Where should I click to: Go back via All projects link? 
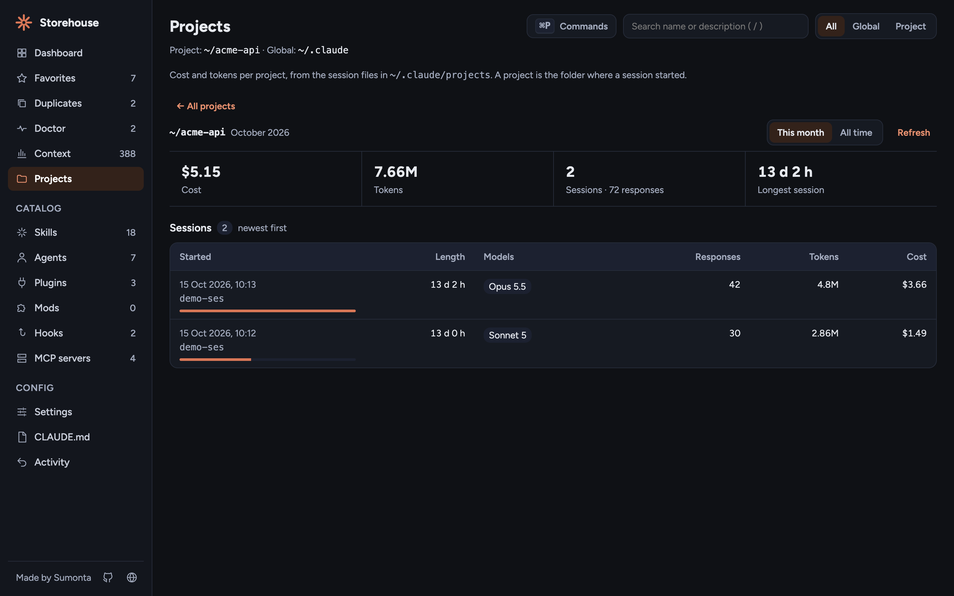pyautogui.click(x=206, y=106)
